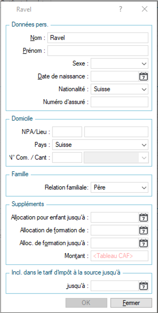Open the canton dropdown next to N° Com.
Image resolution: width=158 pixels, height=313 pixels.
pos(116,158)
